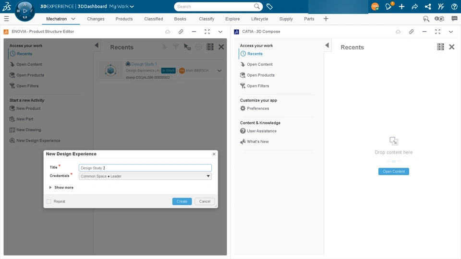The height and width of the screenshot is (259, 461).
Task: Open the chat messages icon
Action: tap(455, 19)
